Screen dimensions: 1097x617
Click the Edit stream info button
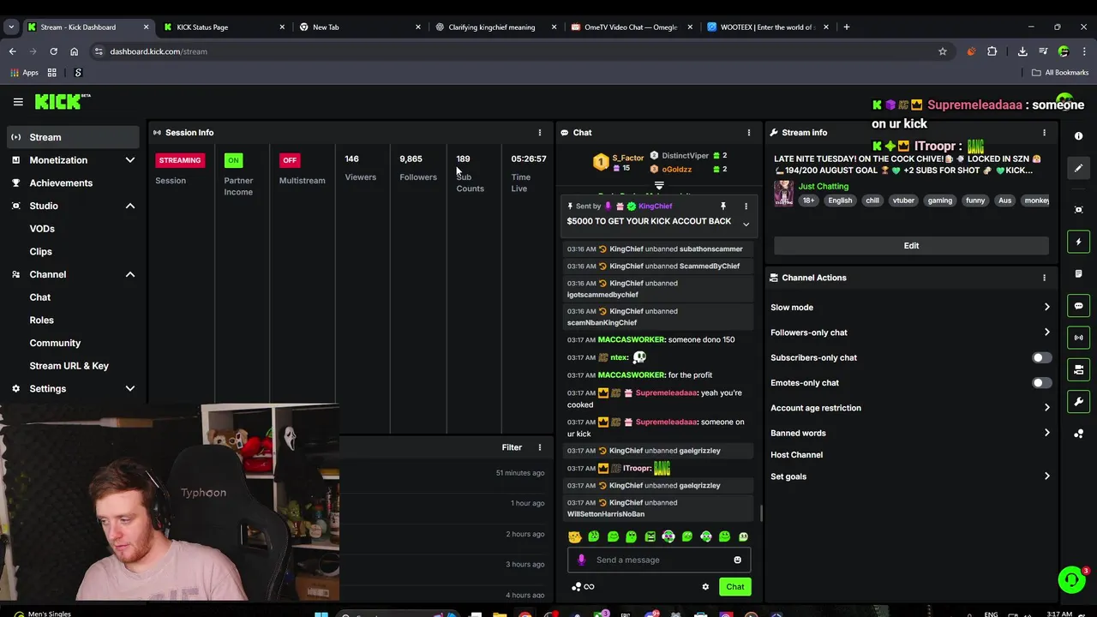[x=911, y=245]
